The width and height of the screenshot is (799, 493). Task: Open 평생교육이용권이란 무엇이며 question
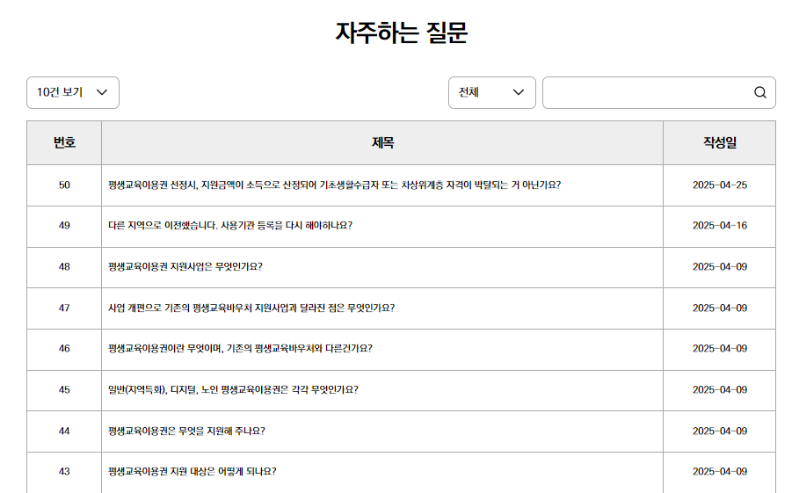point(240,349)
